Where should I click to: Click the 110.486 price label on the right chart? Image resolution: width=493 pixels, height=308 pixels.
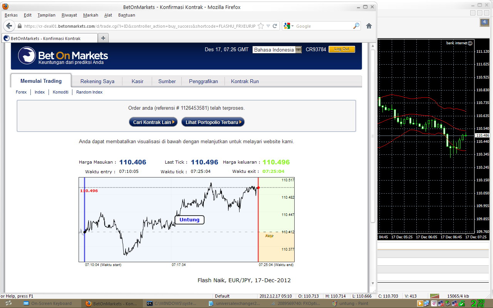pyautogui.click(x=483, y=136)
